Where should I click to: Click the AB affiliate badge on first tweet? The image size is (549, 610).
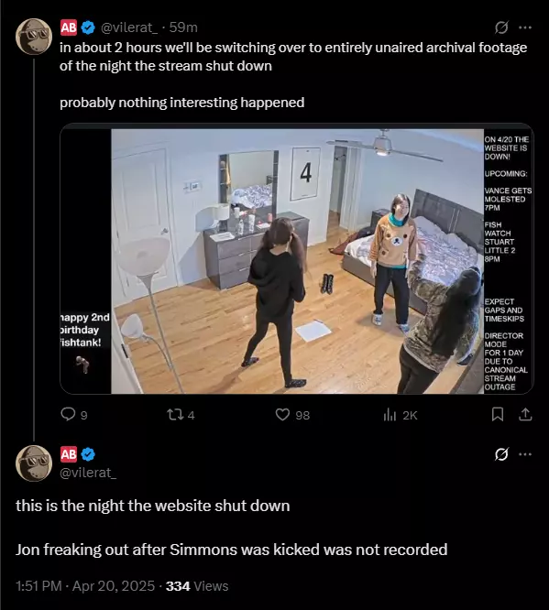tap(69, 27)
